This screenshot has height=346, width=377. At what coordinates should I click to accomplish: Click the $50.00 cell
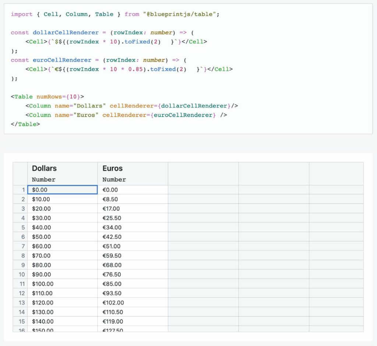(63, 237)
